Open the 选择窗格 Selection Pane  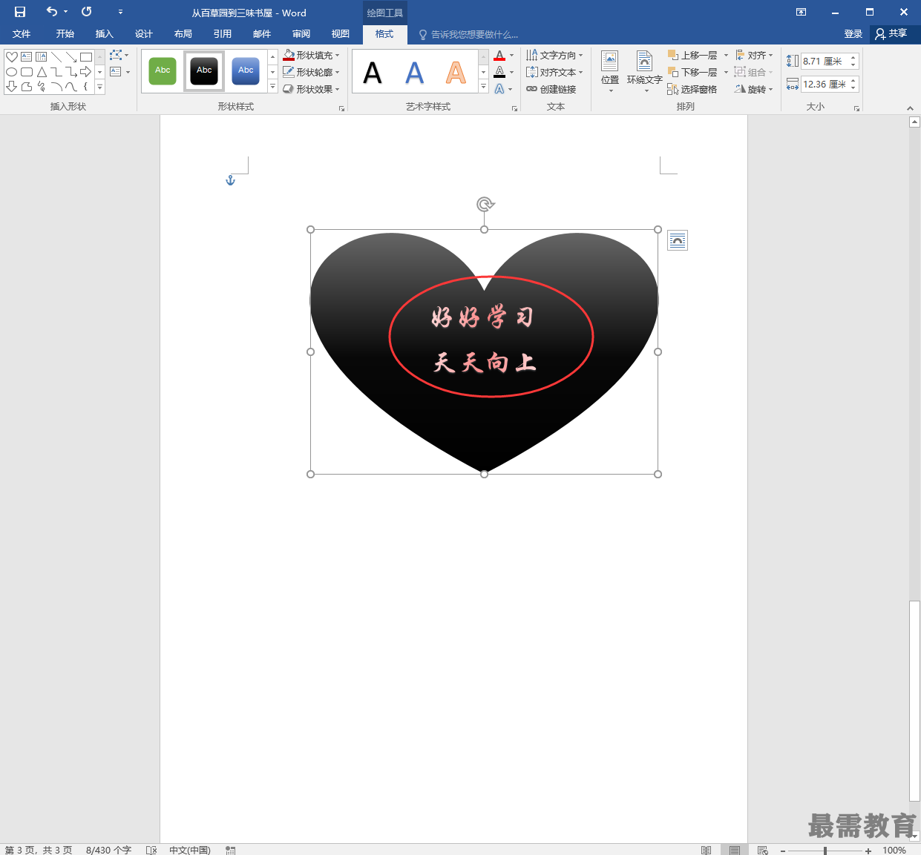tap(692, 89)
